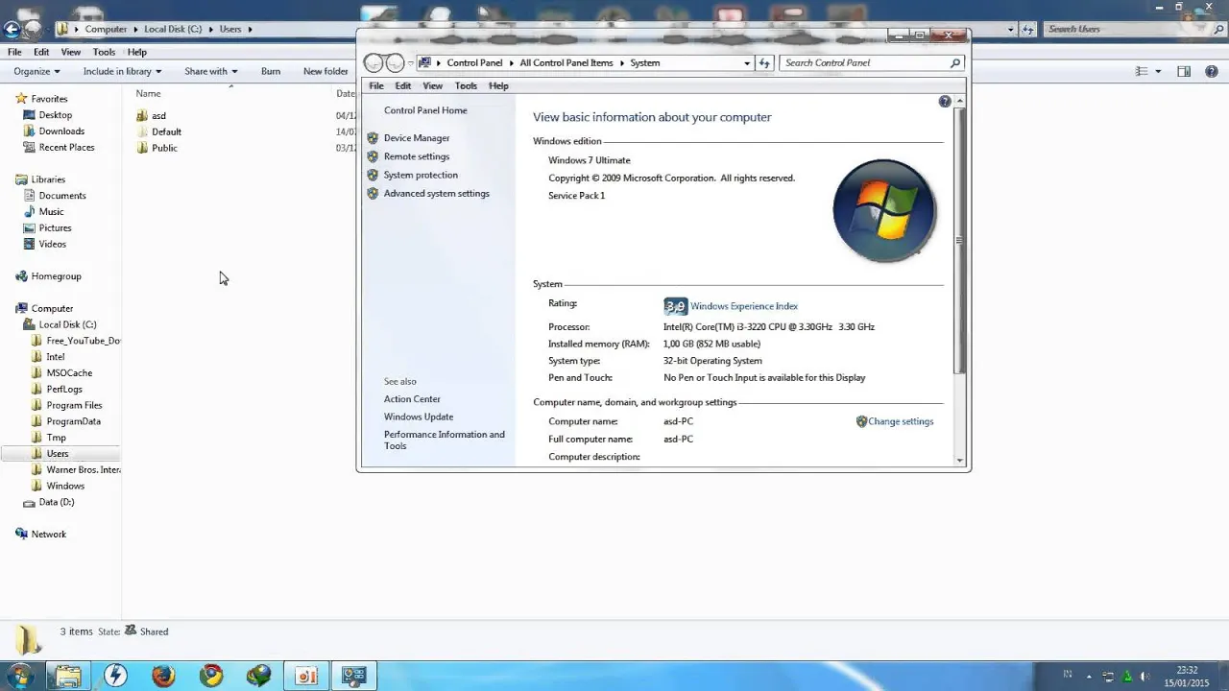The height and width of the screenshot is (691, 1229).
Task: Expand All Control Panel Items breadcrumb arrow
Action: 621,62
